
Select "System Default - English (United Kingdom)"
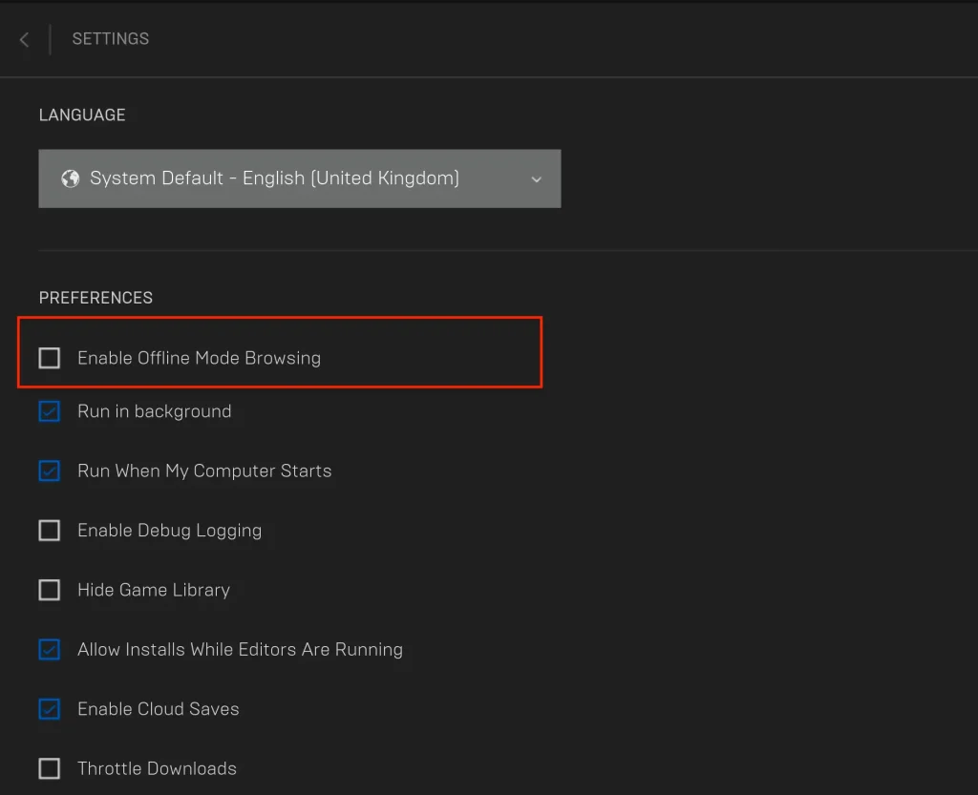[274, 178]
